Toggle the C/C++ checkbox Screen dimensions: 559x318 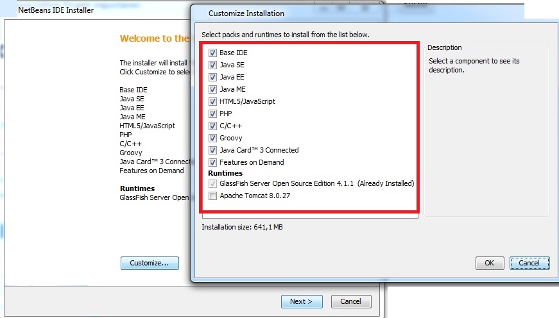212,126
